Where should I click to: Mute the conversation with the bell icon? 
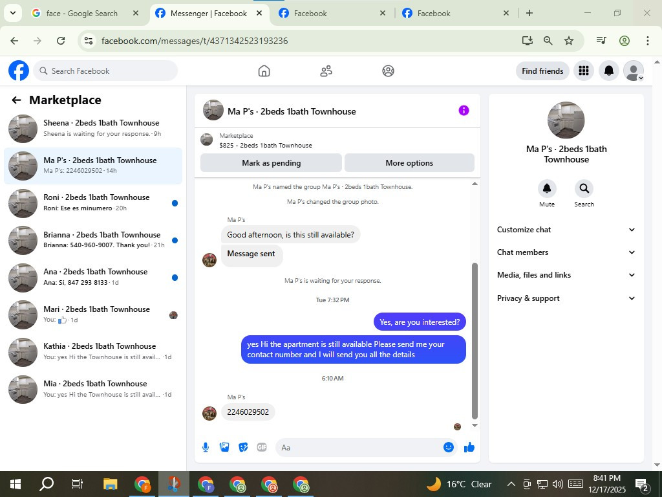tap(547, 188)
